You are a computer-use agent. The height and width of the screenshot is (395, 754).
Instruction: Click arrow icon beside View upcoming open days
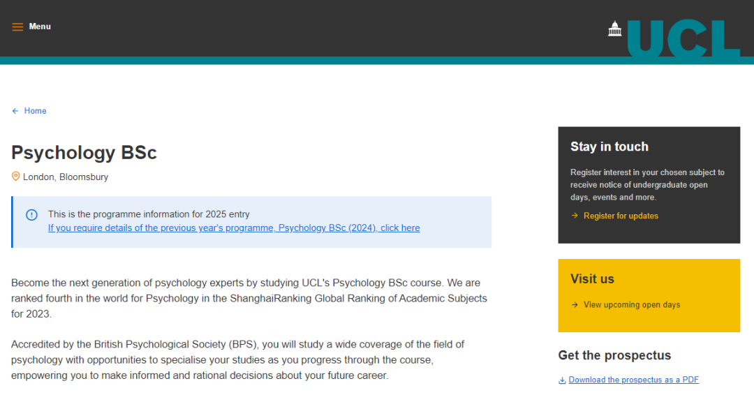pyautogui.click(x=575, y=305)
